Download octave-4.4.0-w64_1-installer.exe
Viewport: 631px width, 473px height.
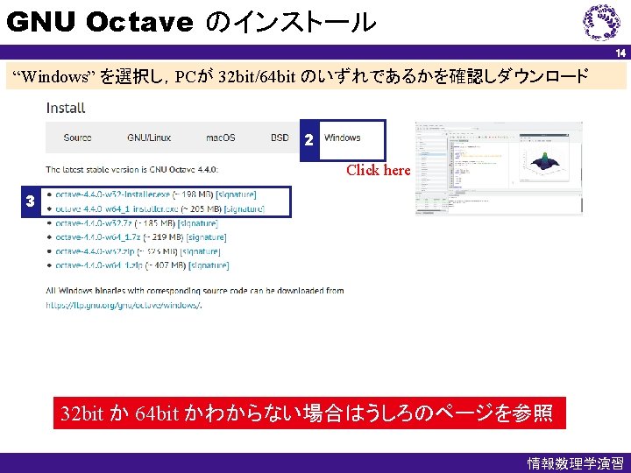point(117,208)
